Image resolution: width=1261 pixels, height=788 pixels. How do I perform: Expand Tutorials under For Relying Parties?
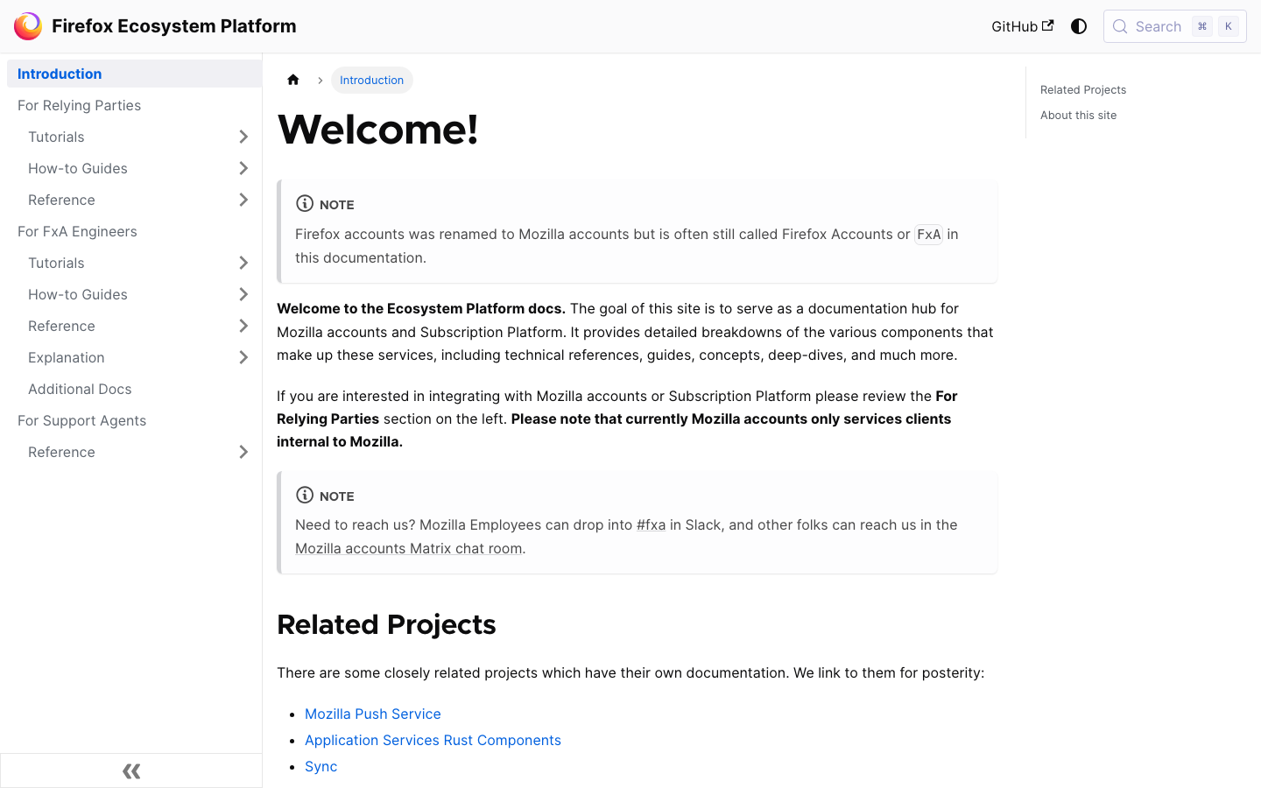click(243, 137)
